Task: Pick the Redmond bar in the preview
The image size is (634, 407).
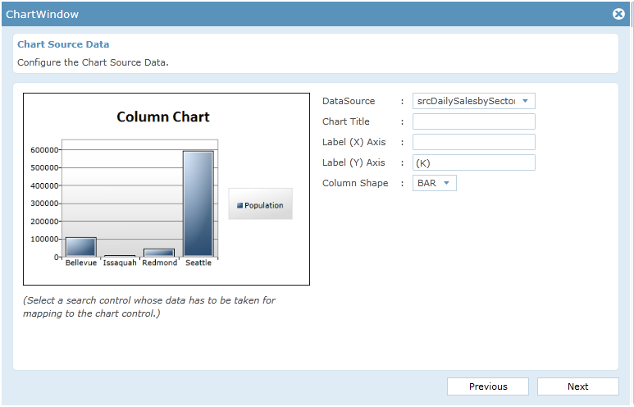Action: (x=158, y=253)
